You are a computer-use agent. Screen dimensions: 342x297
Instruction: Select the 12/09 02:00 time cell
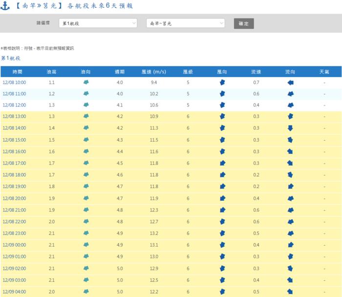(x=14, y=268)
